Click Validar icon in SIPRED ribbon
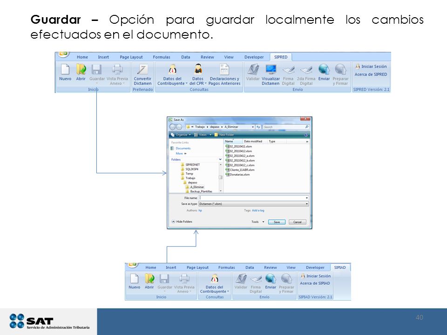The image size is (447, 335). coord(253,69)
